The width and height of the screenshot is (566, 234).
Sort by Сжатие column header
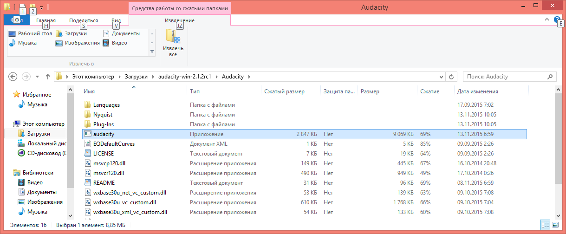tap(436, 91)
